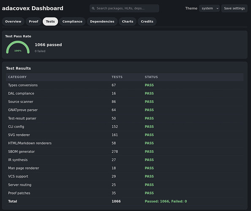Viewport: 251px width, 211px height.
Task: Click PASS status for Source scanner
Action: (149, 102)
